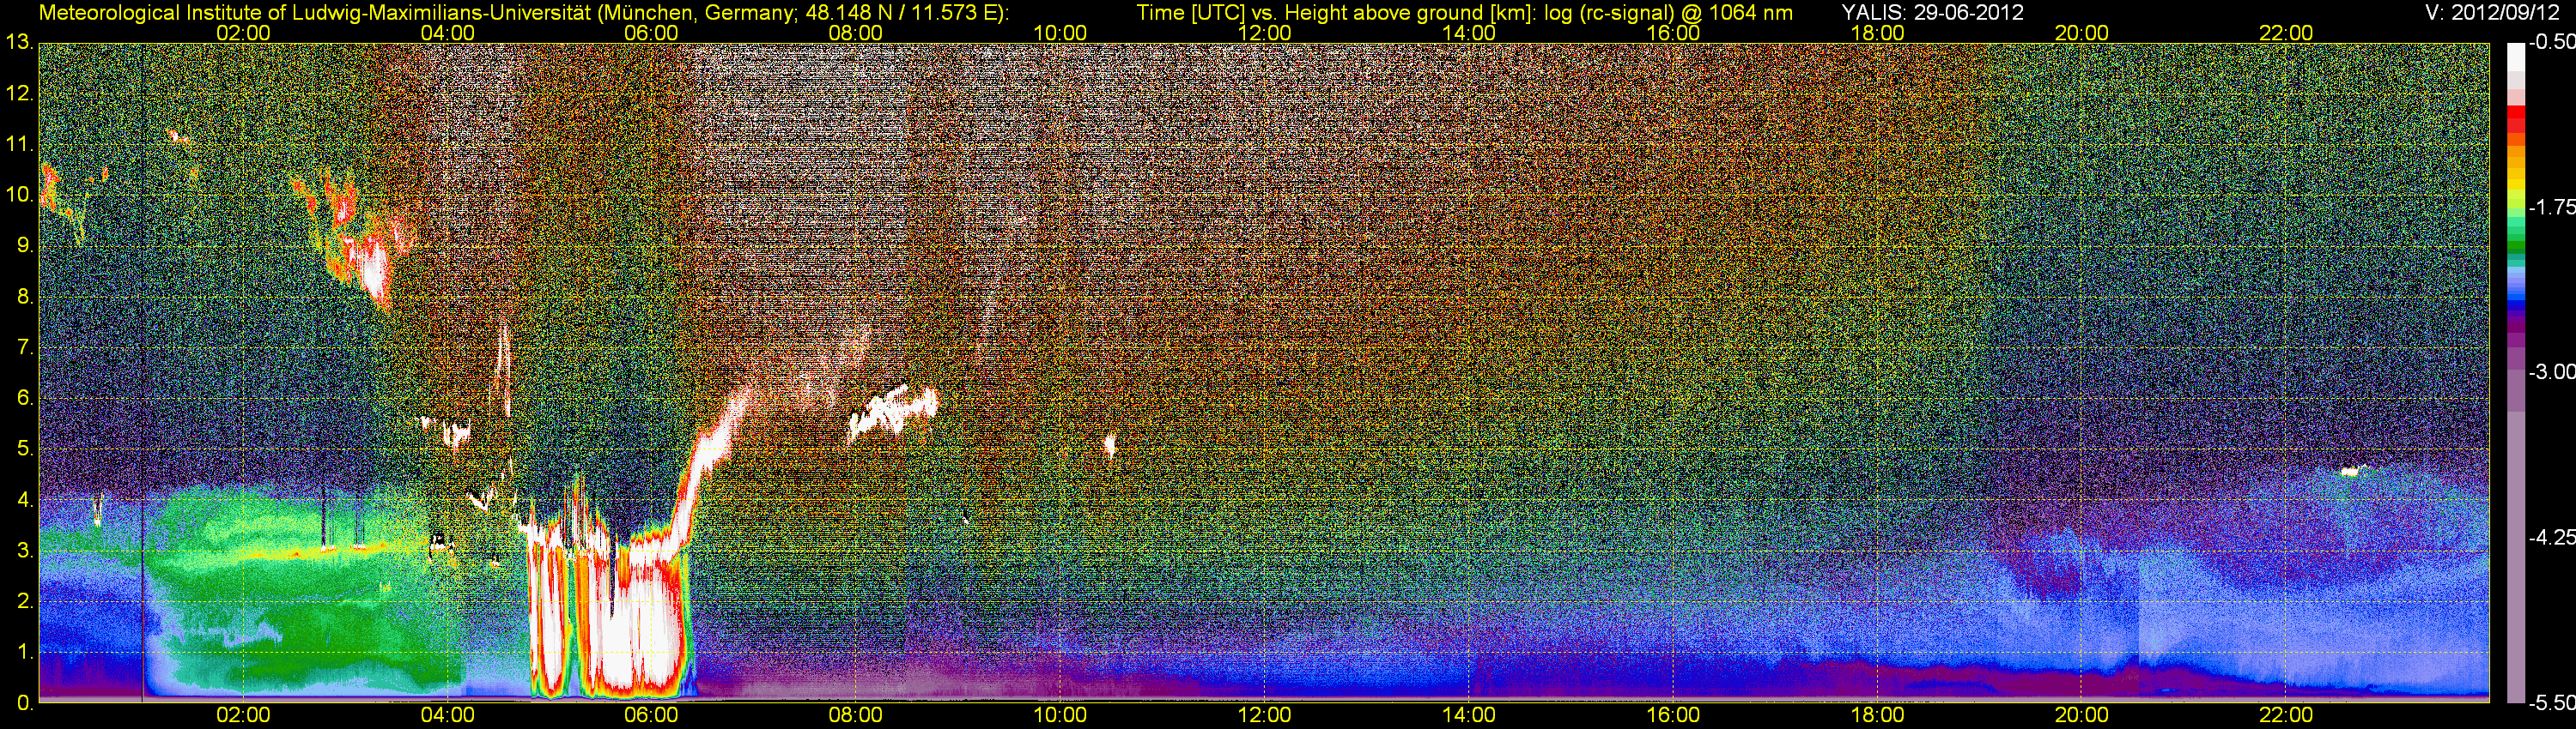2576x729 pixels.
Task: Click the 16:00 label on the top time axis
Action: pos(1673,33)
